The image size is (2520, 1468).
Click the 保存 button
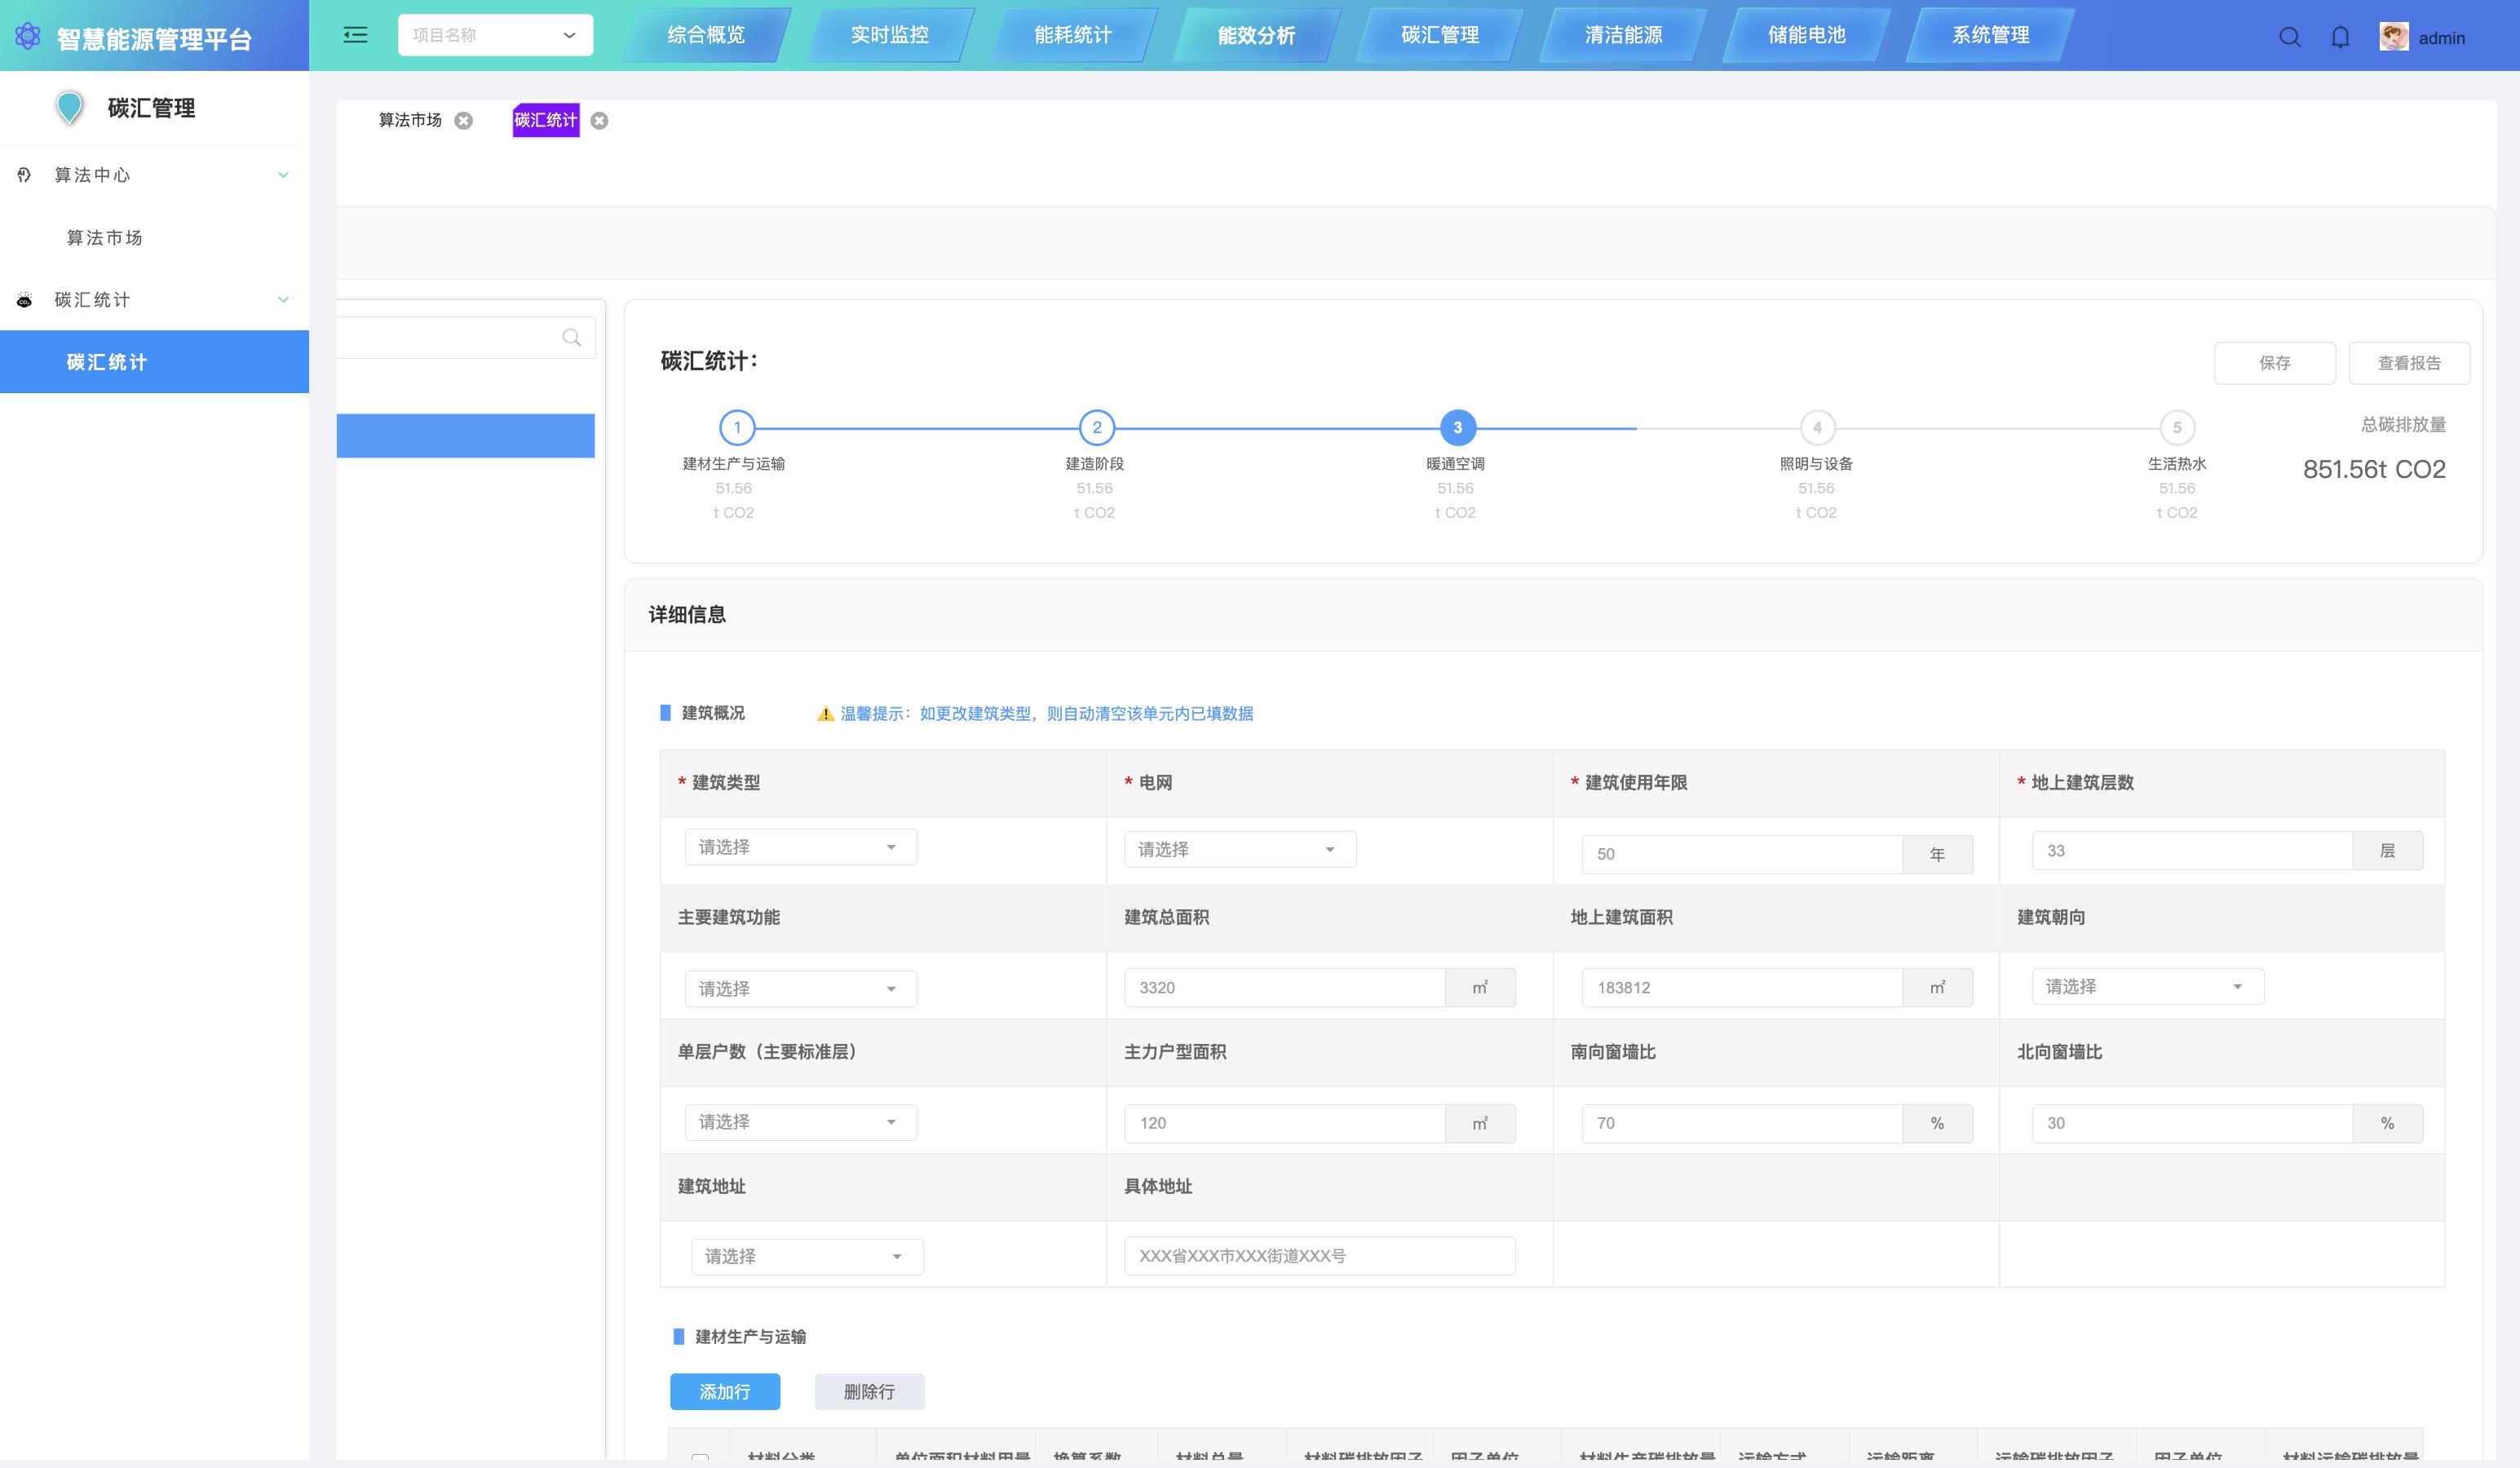(x=2274, y=363)
